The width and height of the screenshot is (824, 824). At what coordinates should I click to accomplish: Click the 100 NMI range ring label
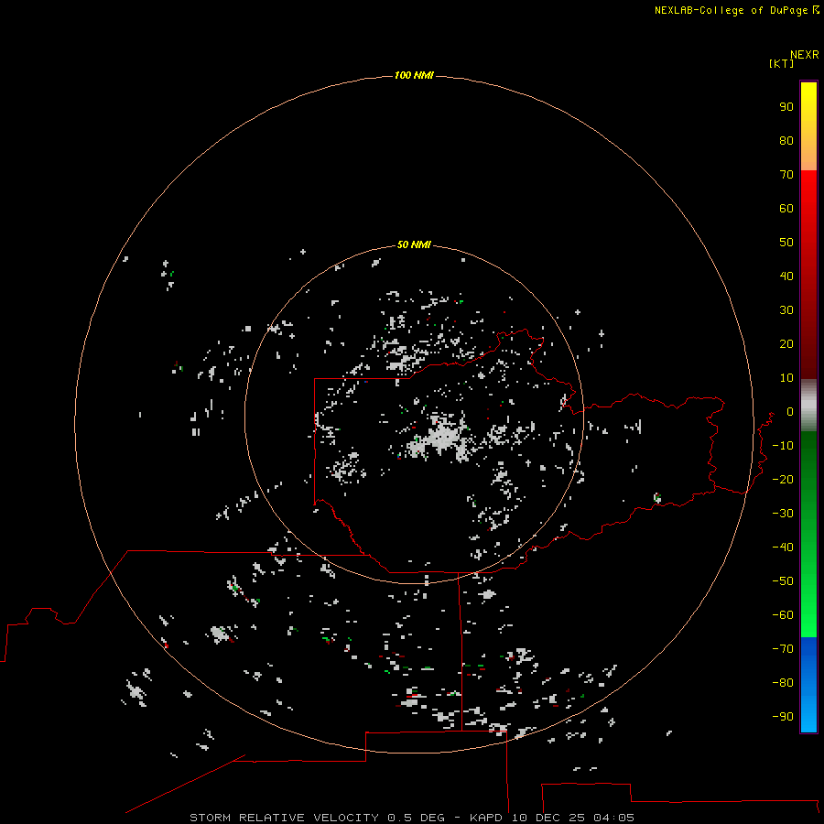(414, 76)
